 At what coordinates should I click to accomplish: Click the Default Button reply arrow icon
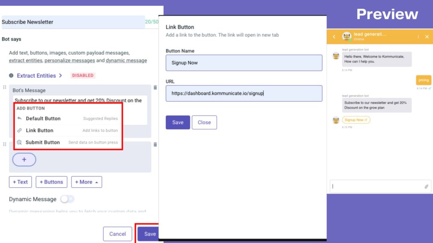point(19,119)
